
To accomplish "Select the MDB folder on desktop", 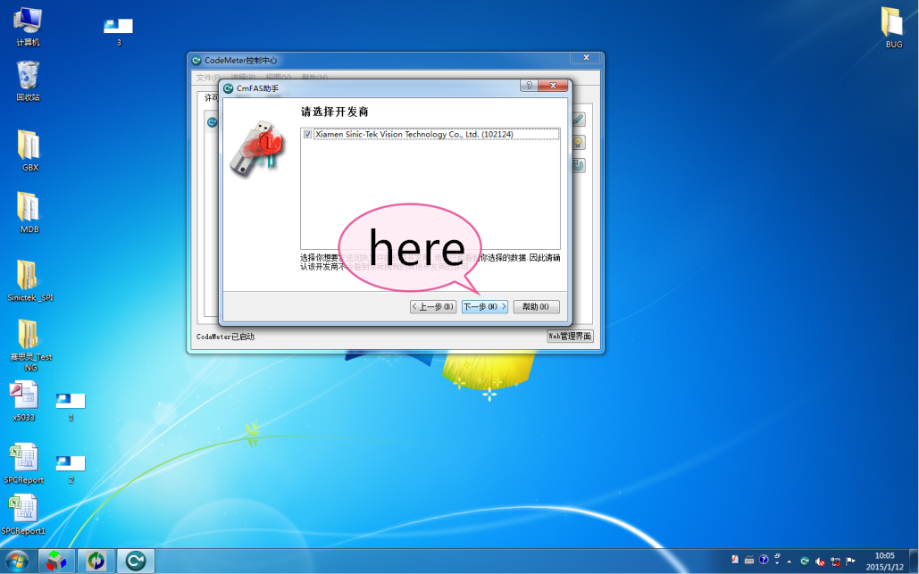I will tap(29, 207).
